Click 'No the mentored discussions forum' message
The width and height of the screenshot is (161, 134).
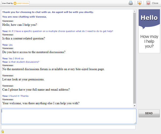click(x=53, y=69)
